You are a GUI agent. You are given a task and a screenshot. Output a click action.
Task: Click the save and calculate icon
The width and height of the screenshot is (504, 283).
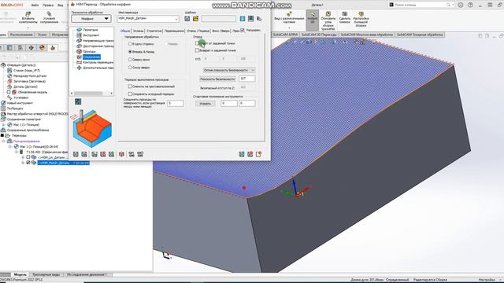pyautogui.click(x=94, y=154)
